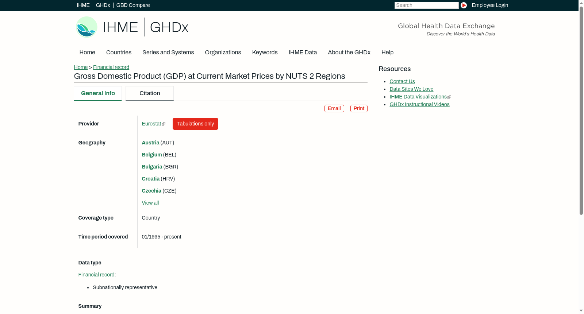Click the scrollbar up arrow

pos(581,3)
